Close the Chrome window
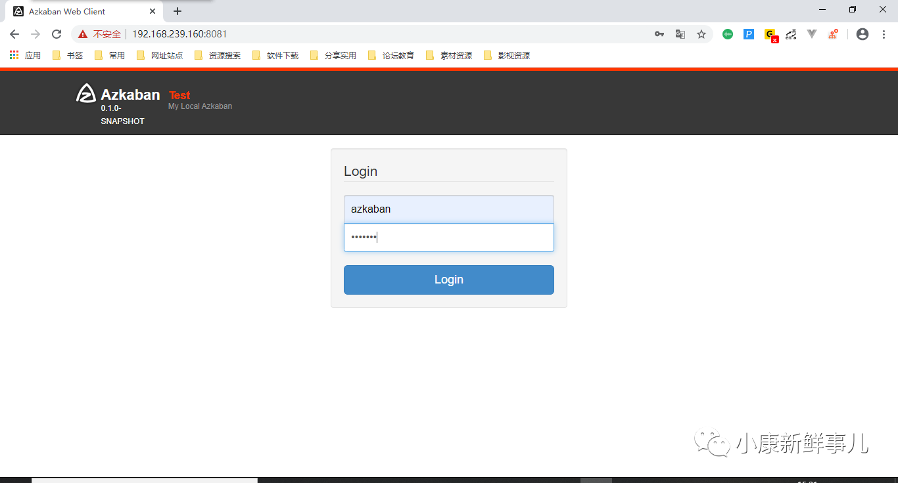898x483 pixels. [x=883, y=9]
